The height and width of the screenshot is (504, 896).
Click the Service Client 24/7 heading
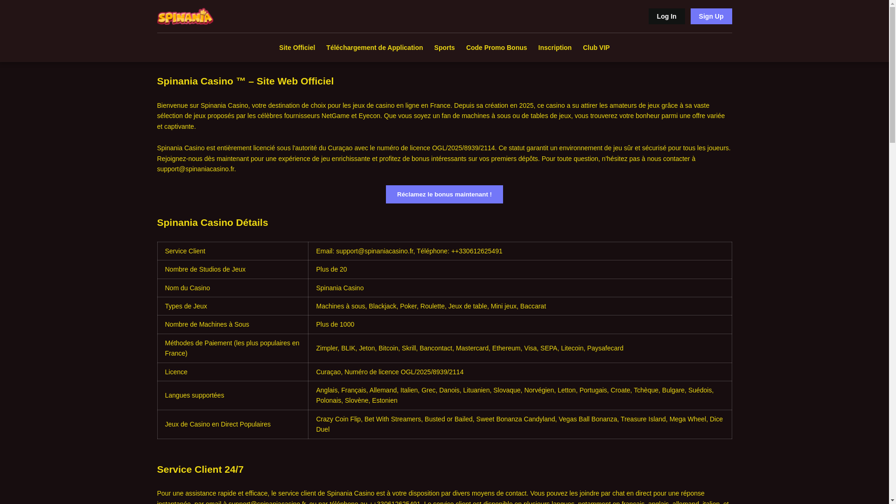(200, 469)
